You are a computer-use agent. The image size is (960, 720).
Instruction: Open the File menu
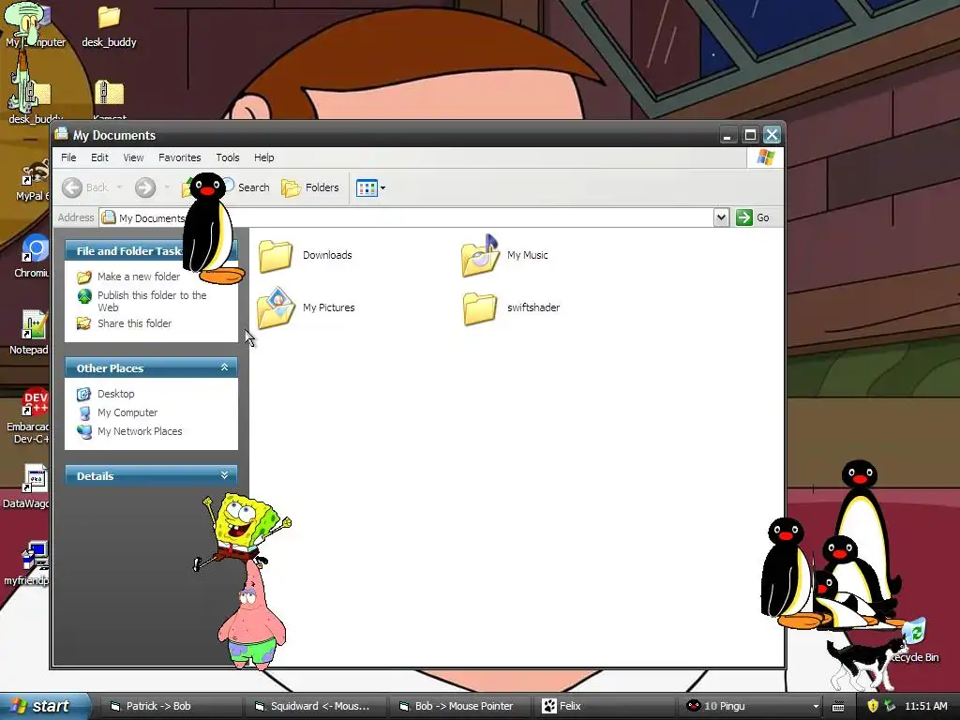point(68,157)
